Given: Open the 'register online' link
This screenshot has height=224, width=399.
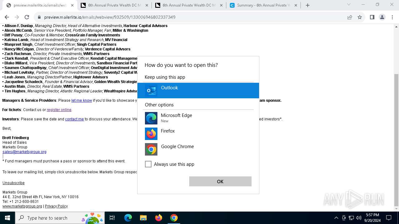Looking at the screenshot, I should coord(59,110).
